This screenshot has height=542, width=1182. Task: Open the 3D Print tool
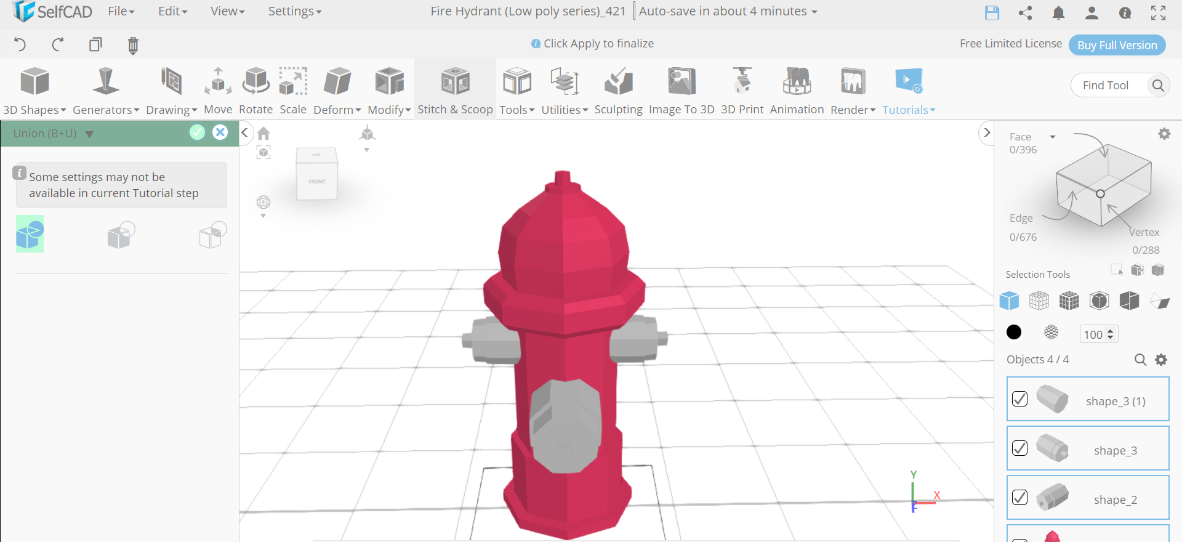(x=742, y=91)
